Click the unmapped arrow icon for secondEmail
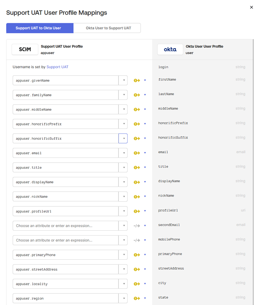258x305 pixels. coord(137,226)
